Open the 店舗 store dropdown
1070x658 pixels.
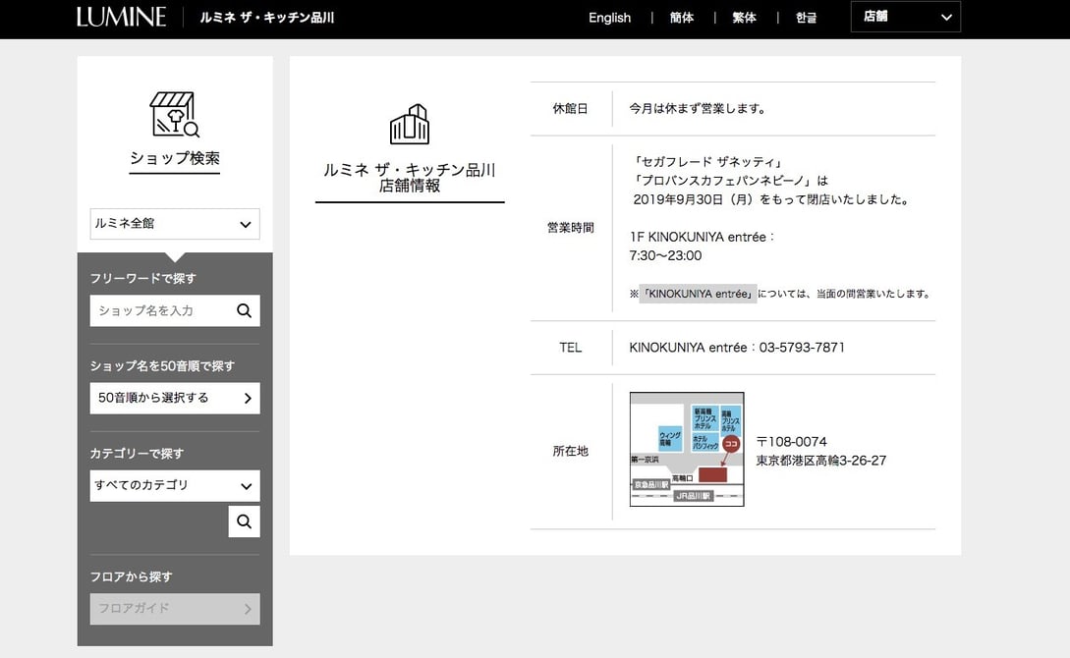(x=906, y=17)
